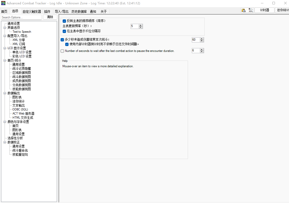The height and width of the screenshot is (203, 289).
Task: Select the Text to Speech tree item
Action: coord(21,31)
